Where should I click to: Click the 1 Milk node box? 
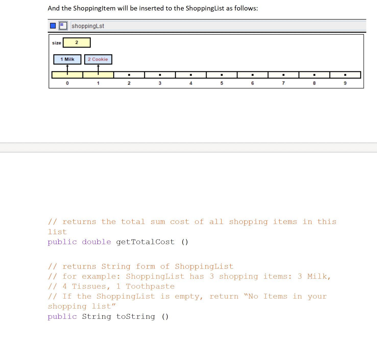click(67, 59)
